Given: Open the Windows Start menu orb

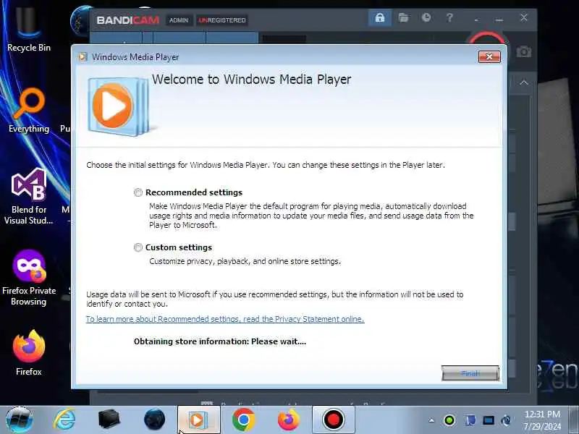Looking at the screenshot, I should (20, 420).
